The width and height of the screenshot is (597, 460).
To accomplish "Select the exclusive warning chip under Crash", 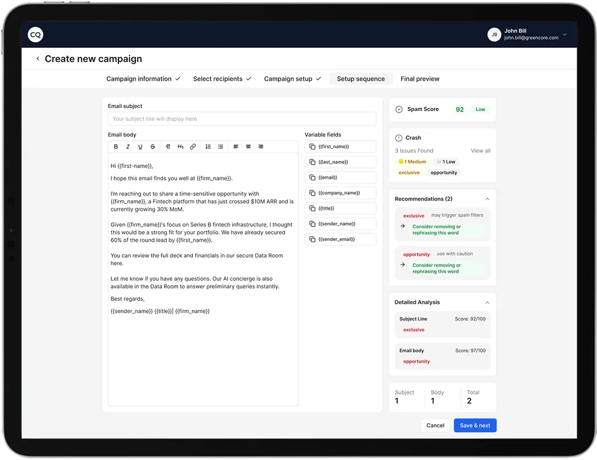I will [x=409, y=172].
